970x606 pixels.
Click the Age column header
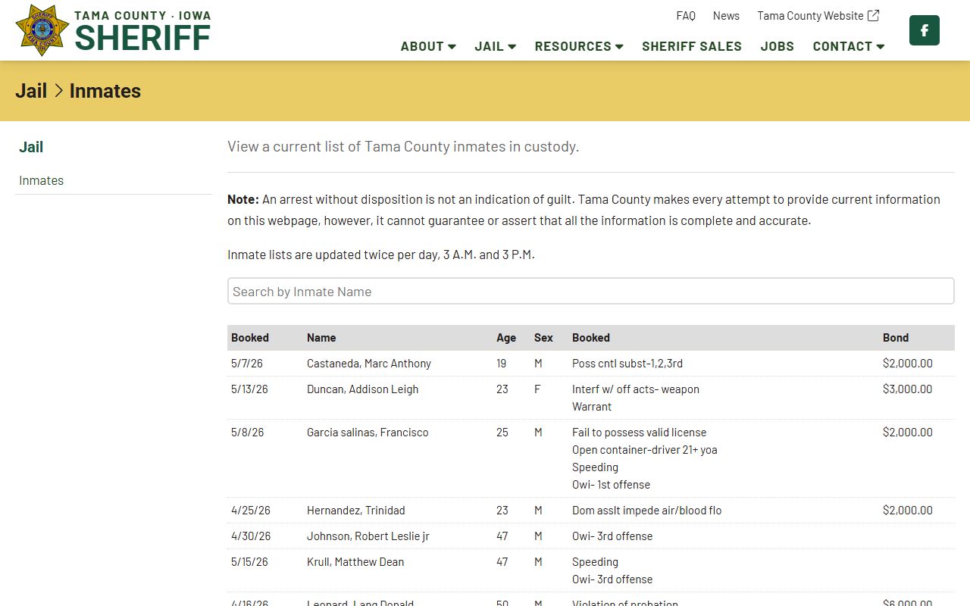pos(506,338)
